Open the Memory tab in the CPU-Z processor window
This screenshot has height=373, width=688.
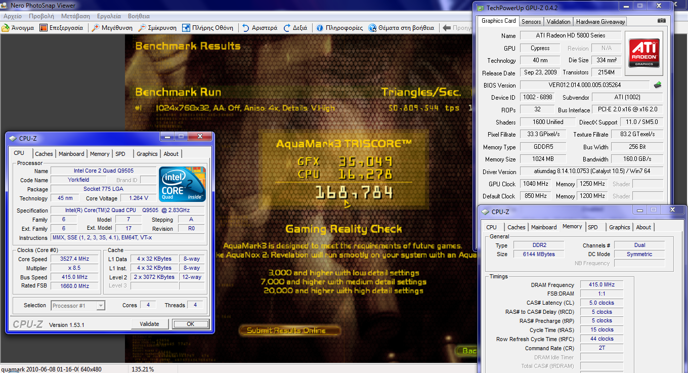pos(100,154)
